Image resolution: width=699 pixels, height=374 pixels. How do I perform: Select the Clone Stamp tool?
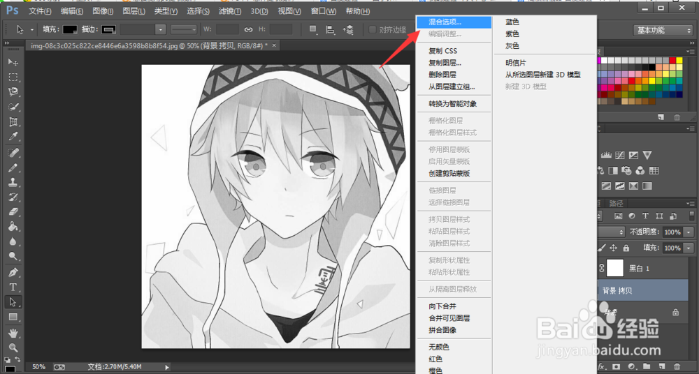[x=13, y=182]
